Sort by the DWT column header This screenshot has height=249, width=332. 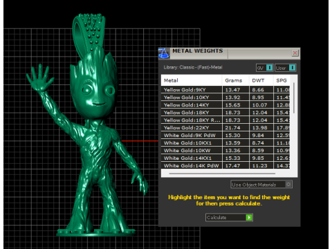coord(261,80)
